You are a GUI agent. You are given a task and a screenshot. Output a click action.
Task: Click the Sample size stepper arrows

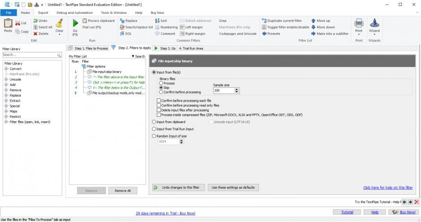(x=236, y=90)
